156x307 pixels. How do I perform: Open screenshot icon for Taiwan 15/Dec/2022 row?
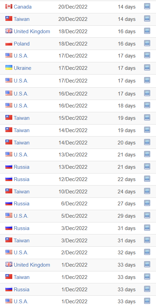[147, 117]
